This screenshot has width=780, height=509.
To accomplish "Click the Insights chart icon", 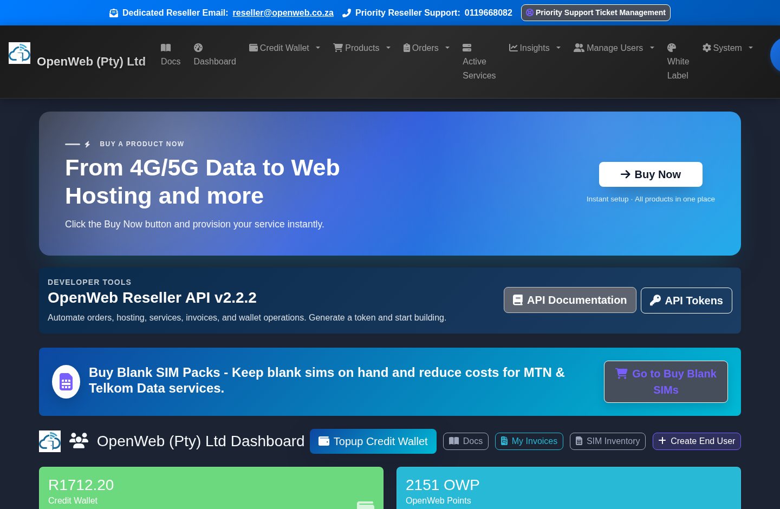I will 513,48.
